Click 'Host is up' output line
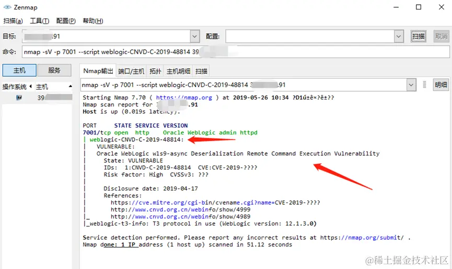452x269 pixels. click(x=131, y=111)
